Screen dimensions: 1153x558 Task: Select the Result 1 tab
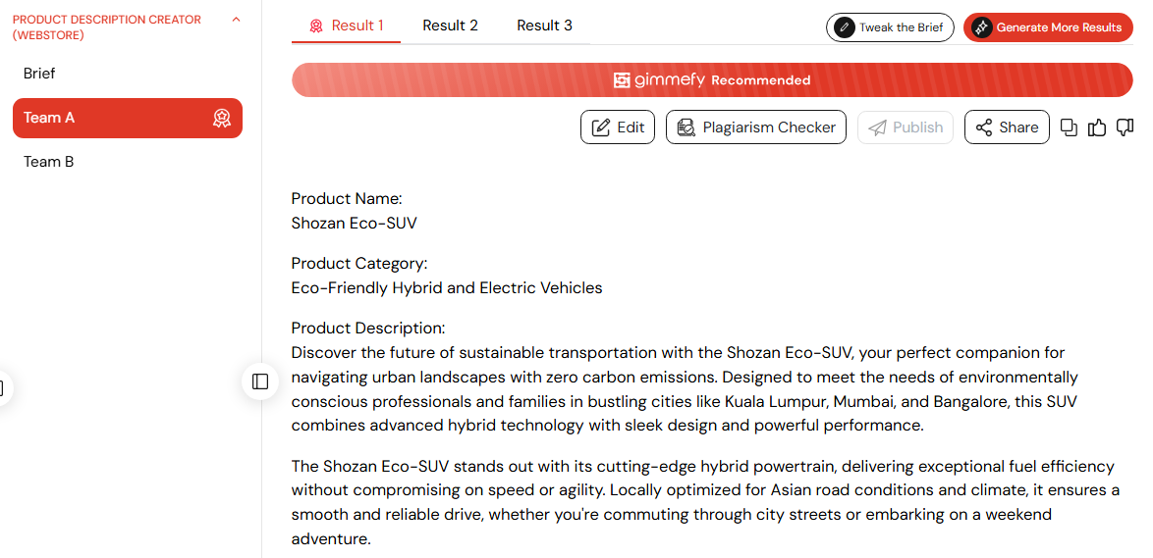[347, 25]
